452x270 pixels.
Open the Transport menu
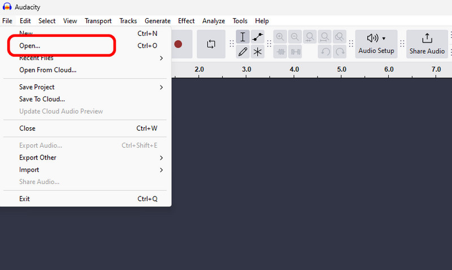pyautogui.click(x=98, y=21)
